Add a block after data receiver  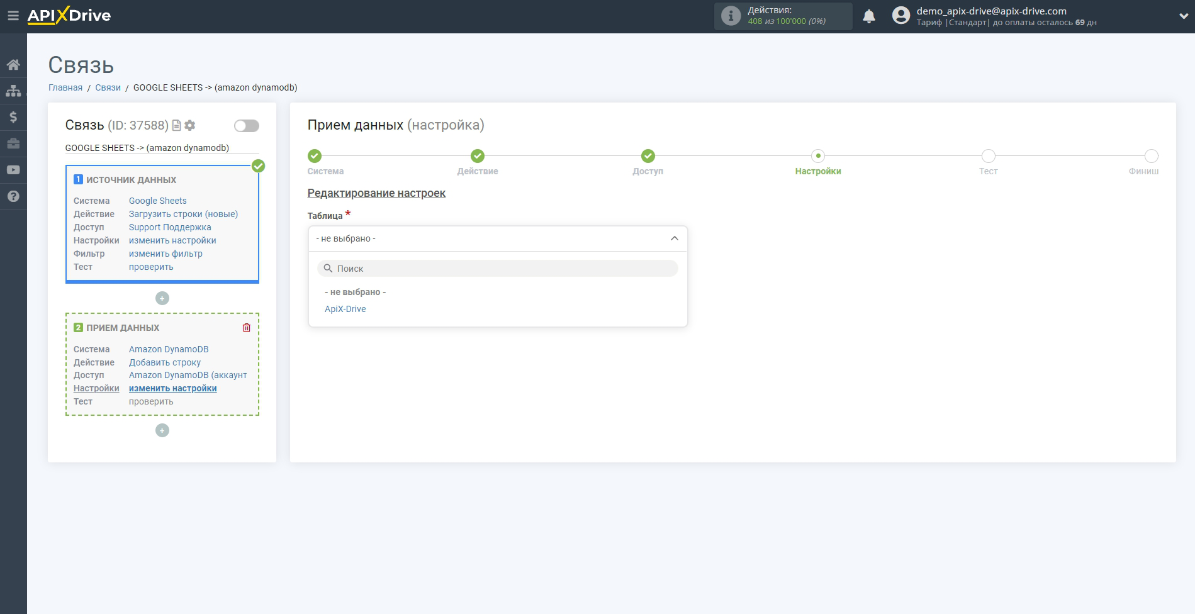162,430
